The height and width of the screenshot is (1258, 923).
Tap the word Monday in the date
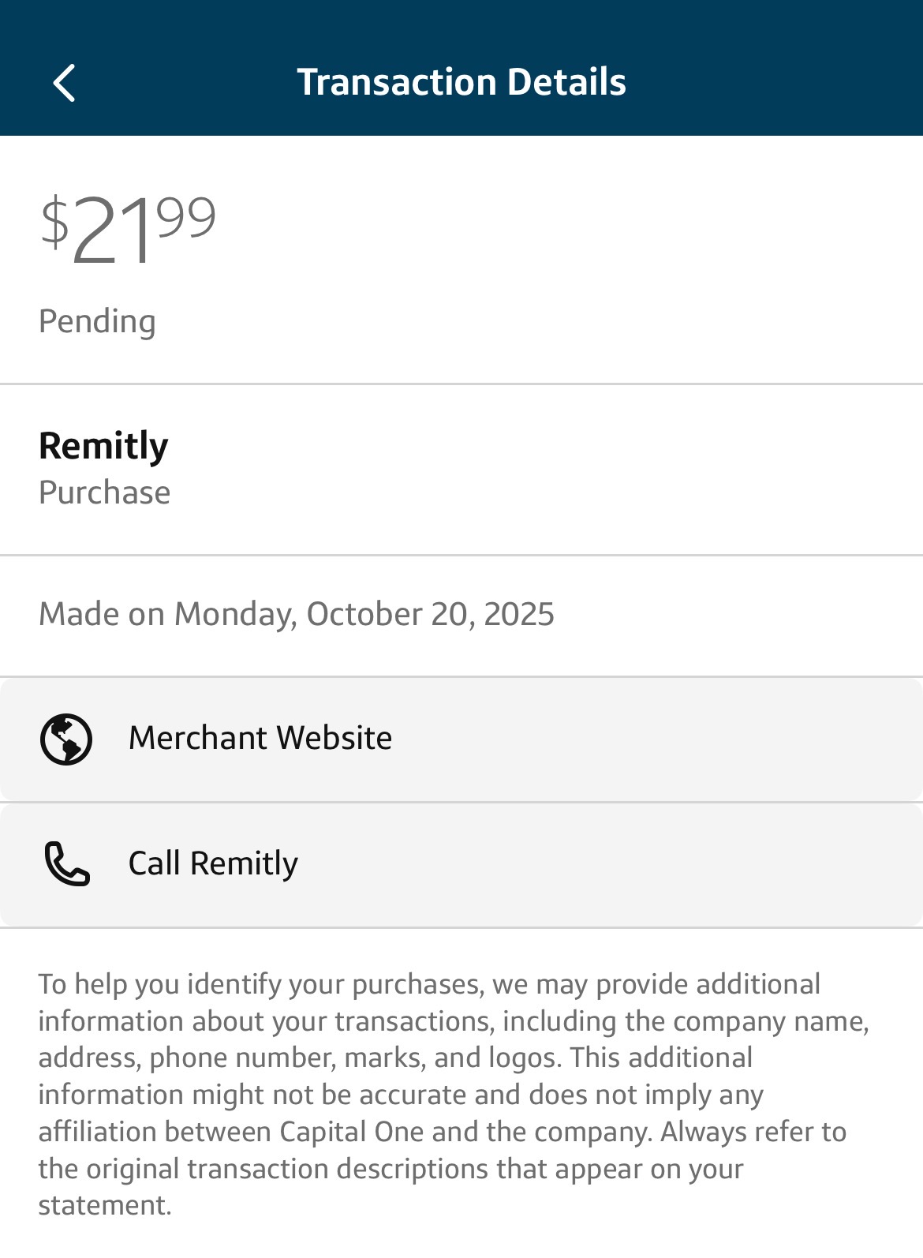coord(235,614)
